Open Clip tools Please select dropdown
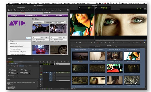Image resolution: width=151 pixels, height=92 pixels. coord(59,22)
